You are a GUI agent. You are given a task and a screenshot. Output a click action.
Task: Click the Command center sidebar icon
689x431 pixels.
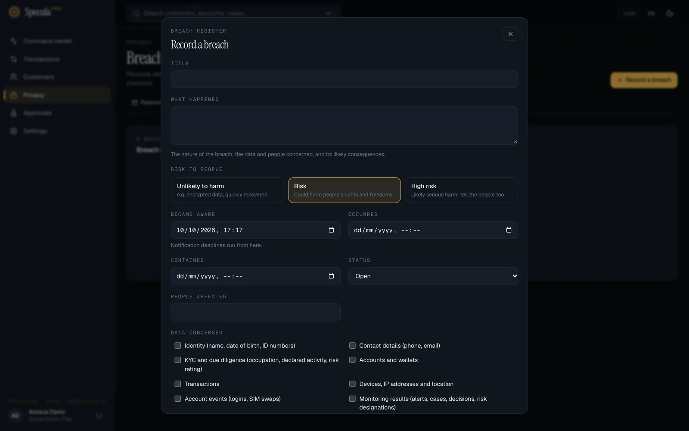click(x=14, y=41)
